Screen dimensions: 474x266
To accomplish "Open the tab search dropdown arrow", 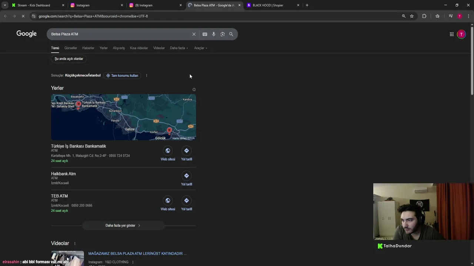I will 5,5.
